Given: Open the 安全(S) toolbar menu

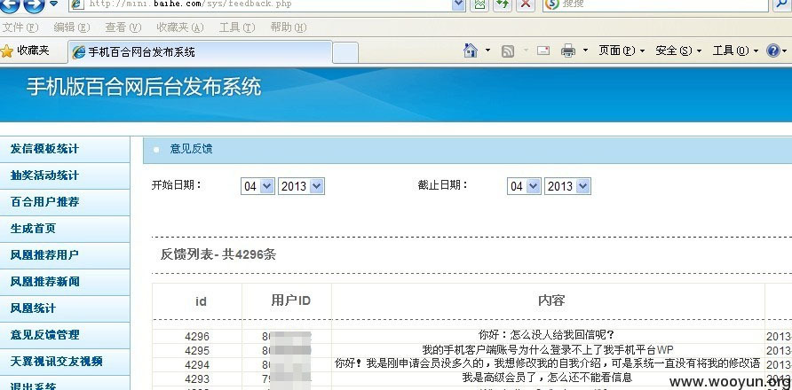Looking at the screenshot, I should tap(678, 51).
